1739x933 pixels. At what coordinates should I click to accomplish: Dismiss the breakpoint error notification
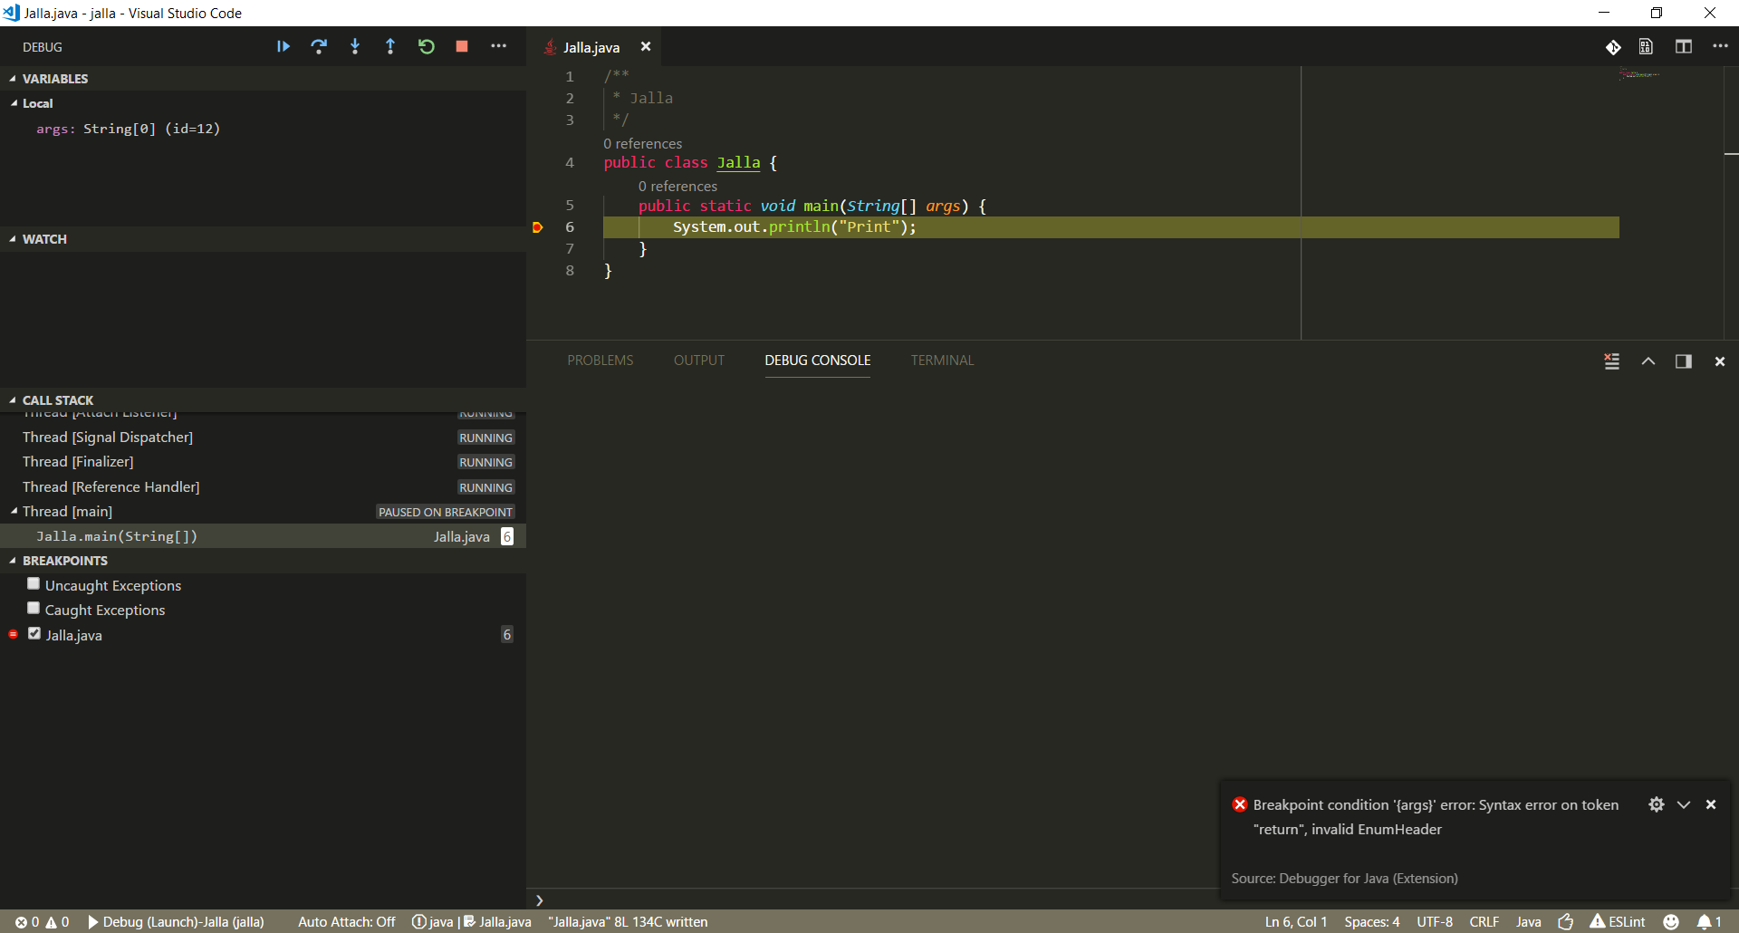1711,804
